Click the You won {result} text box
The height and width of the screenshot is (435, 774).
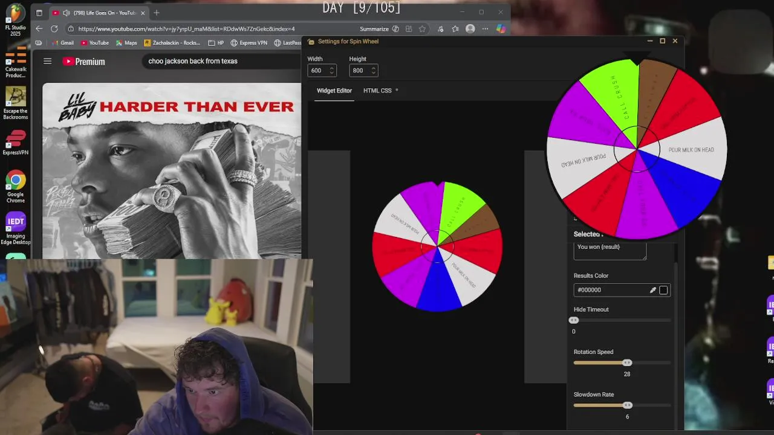click(x=610, y=251)
